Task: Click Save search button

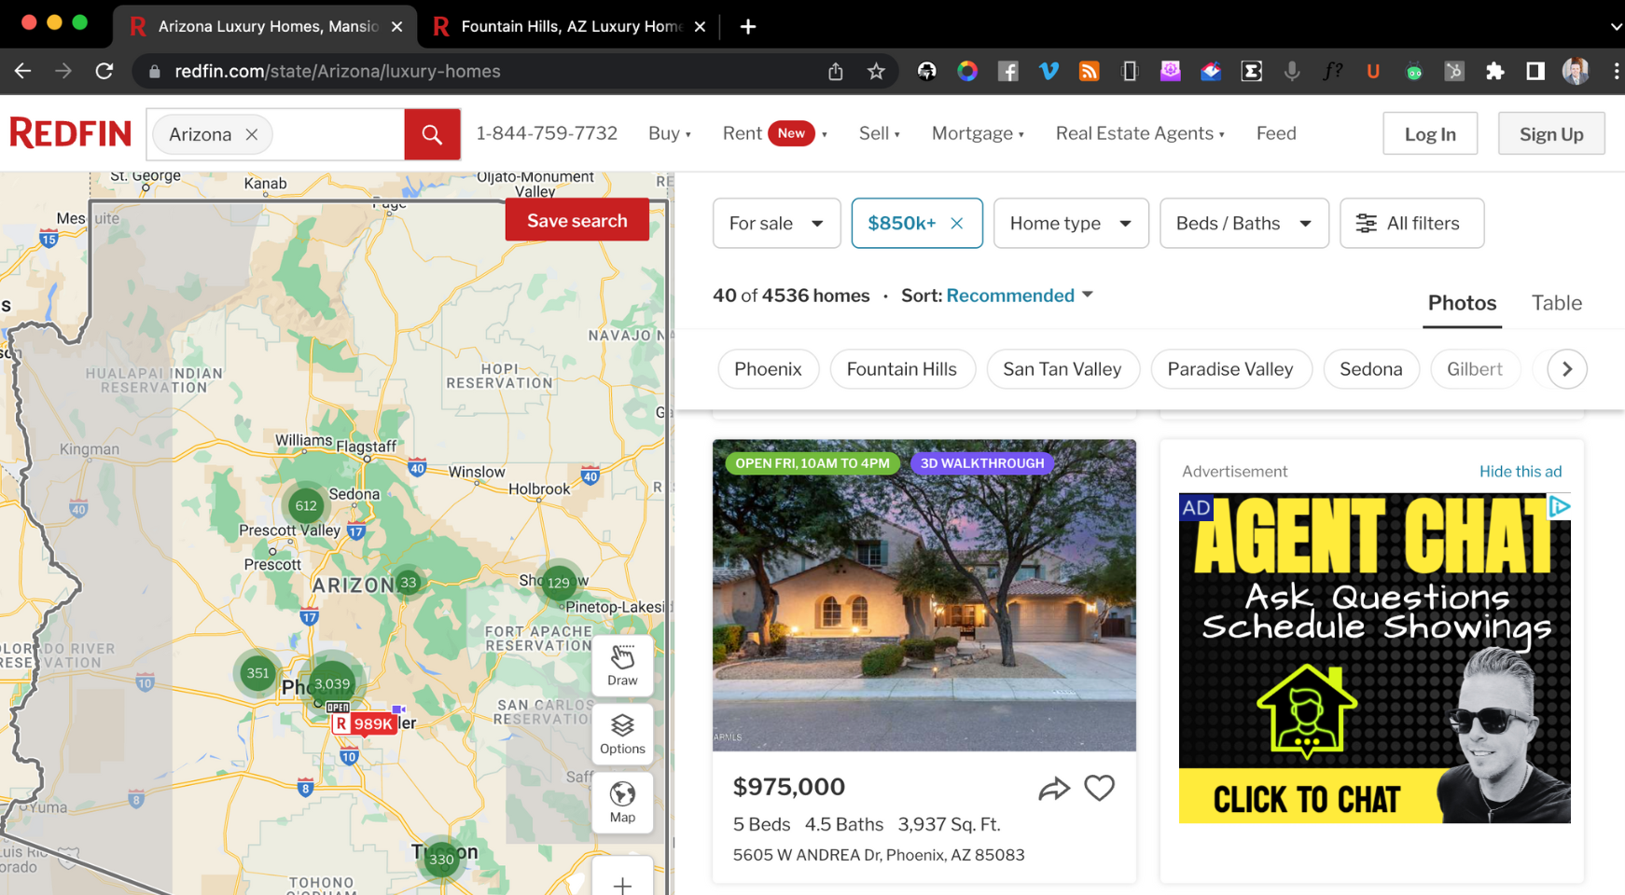Action: (x=576, y=220)
